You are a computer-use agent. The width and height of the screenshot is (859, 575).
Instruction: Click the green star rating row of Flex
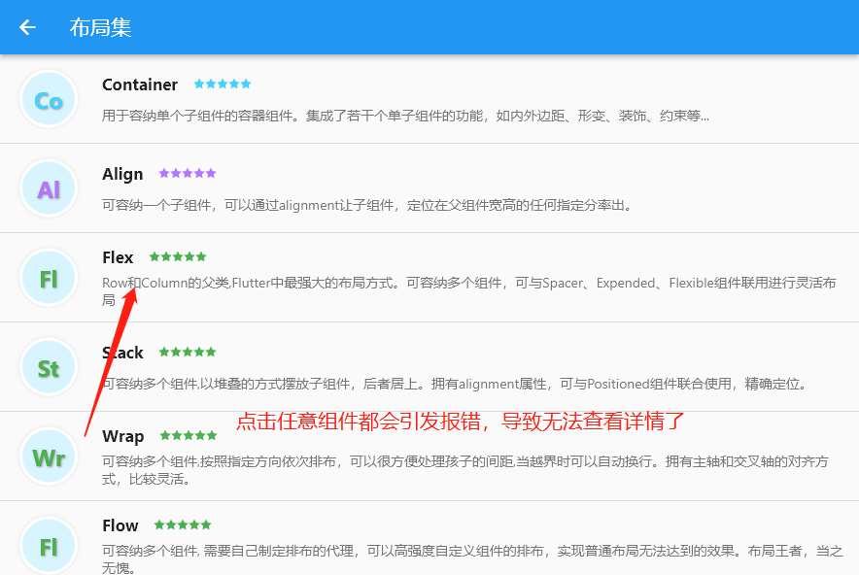coord(177,256)
